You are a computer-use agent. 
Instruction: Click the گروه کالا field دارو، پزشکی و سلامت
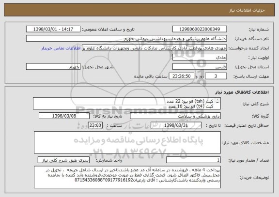coord(175,116)
